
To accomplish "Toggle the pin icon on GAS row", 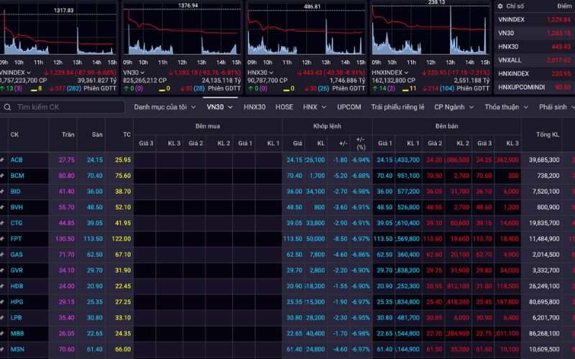I will 2,254.
